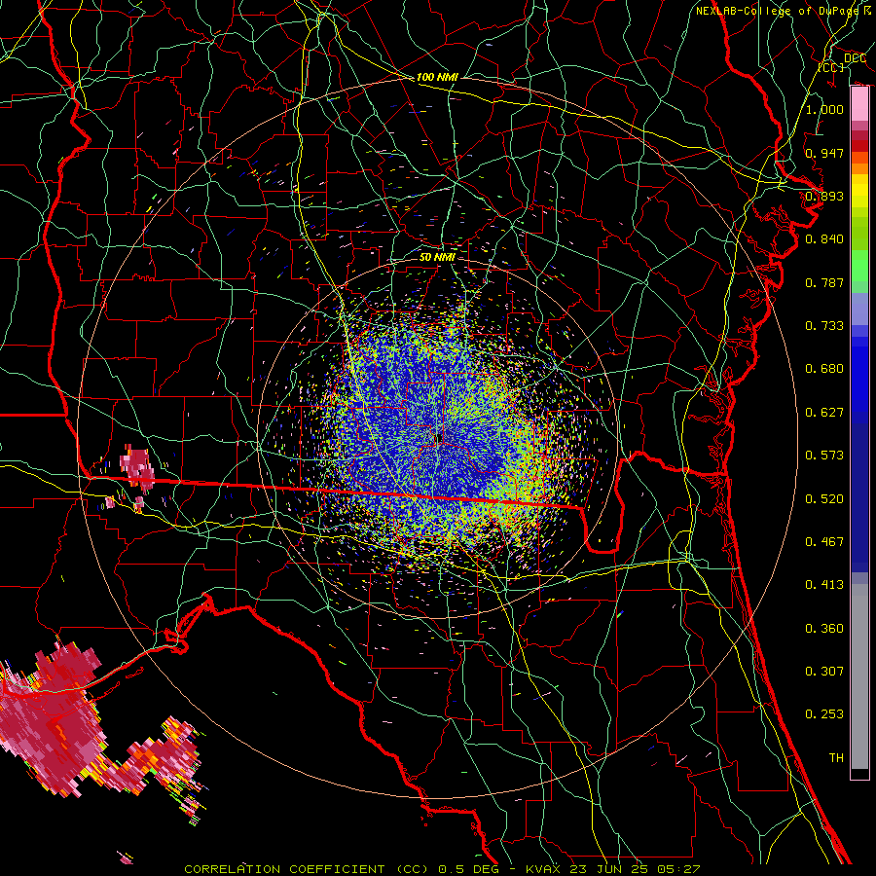Click the 0.573 legend value
Image resolution: width=876 pixels, height=876 pixels.
[x=824, y=456]
